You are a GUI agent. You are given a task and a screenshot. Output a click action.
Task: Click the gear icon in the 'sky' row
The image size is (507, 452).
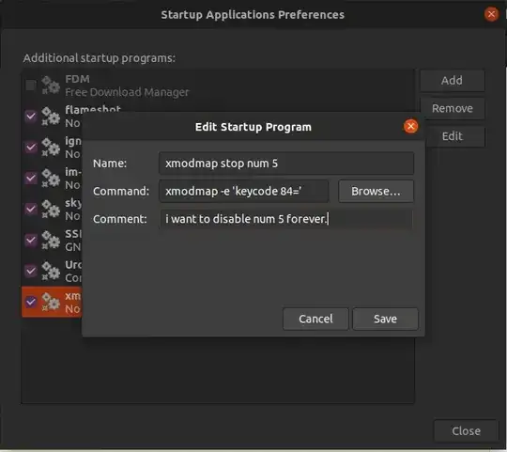click(x=51, y=209)
